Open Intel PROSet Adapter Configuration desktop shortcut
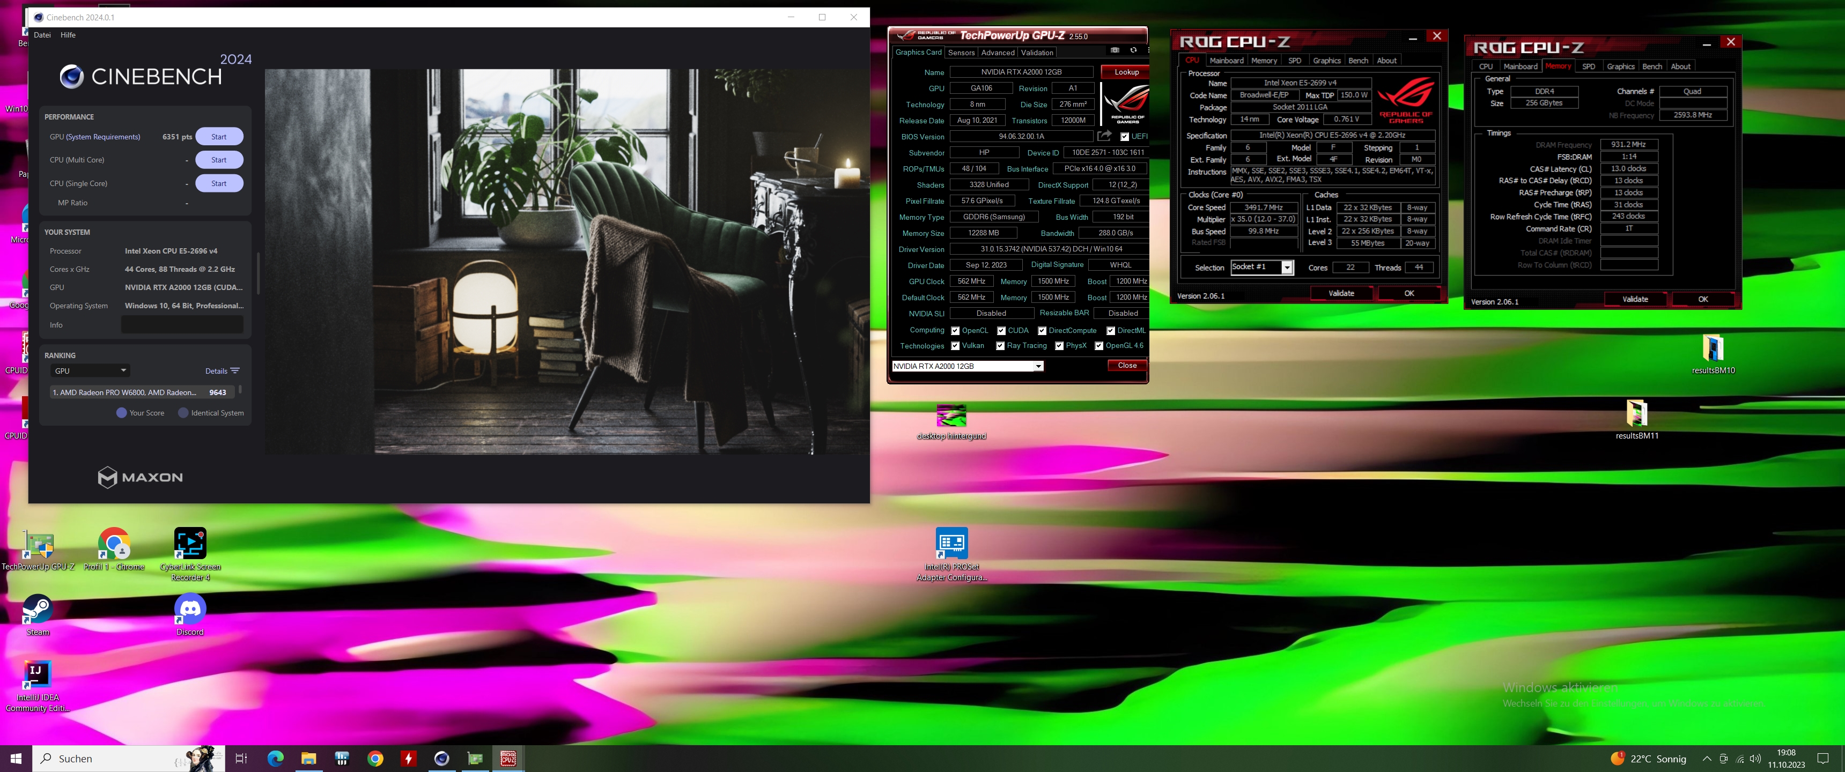 pyautogui.click(x=952, y=554)
